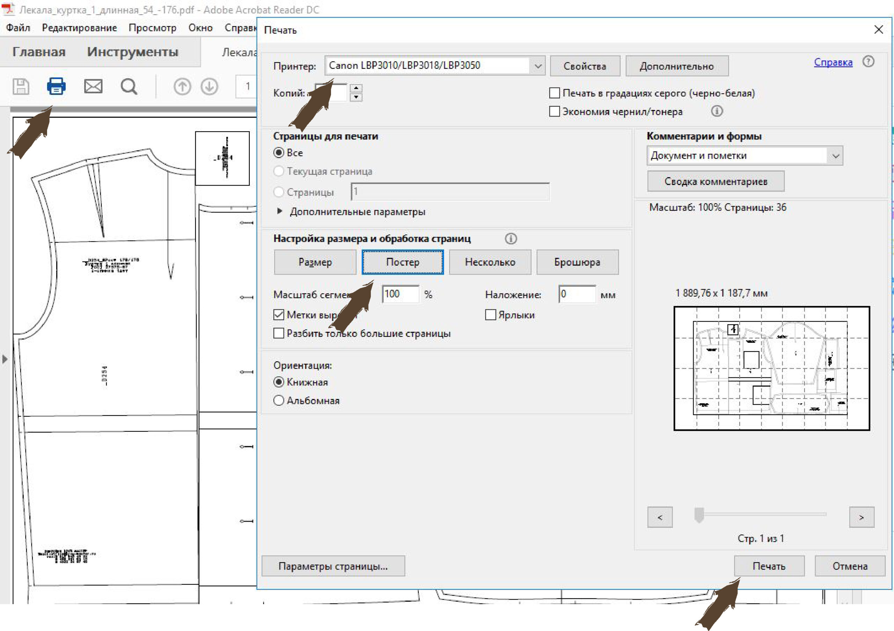Click the email envelope toolbar icon

[x=94, y=87]
